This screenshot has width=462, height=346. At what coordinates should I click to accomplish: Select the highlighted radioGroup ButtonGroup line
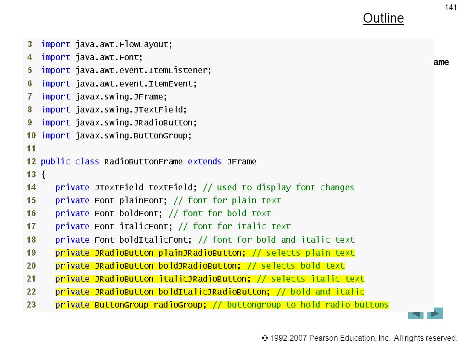(222, 305)
